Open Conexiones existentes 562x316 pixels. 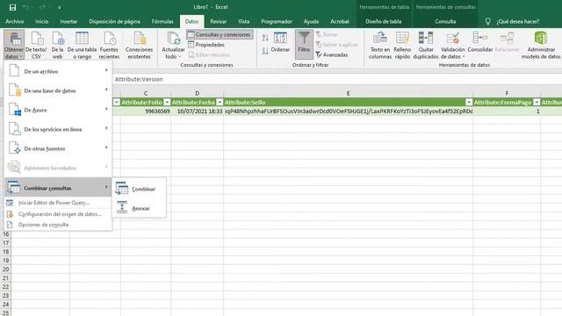(139, 45)
